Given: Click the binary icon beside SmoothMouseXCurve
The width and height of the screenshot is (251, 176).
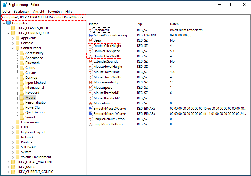Looking at the screenshot, I should click(x=91, y=108).
